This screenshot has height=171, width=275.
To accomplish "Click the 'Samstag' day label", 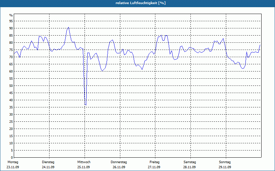I will (x=190, y=162).
